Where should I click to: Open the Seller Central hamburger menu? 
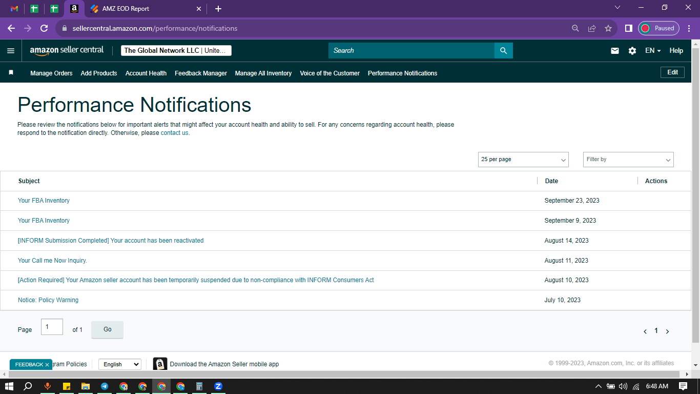coord(11,50)
